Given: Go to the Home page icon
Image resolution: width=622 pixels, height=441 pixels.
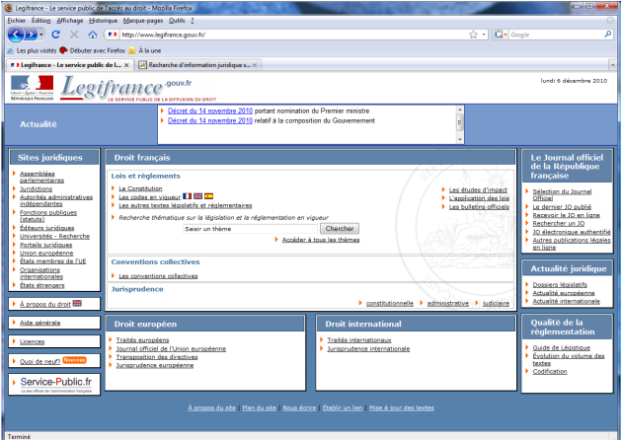Looking at the screenshot, I should point(93,35).
